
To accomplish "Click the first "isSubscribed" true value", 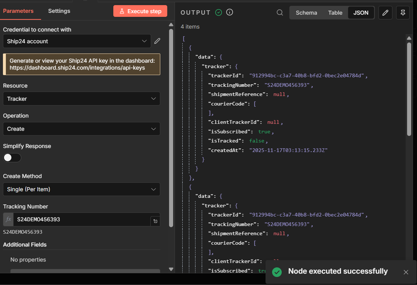I will tap(264, 132).
